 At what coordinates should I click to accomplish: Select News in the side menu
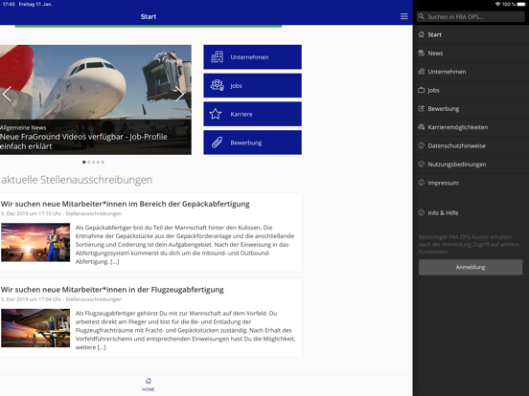click(x=471, y=53)
